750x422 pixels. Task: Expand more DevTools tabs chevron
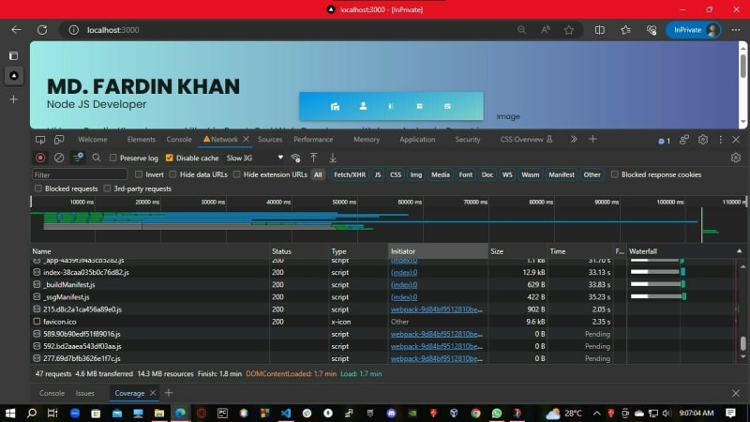[x=574, y=139]
